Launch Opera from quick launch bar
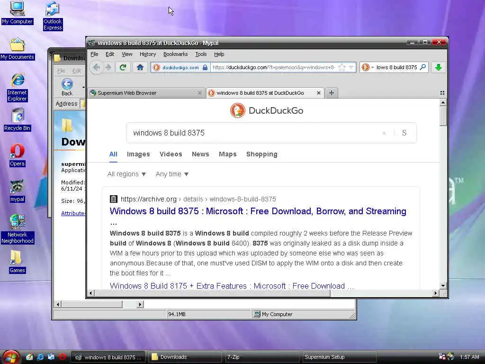 point(63,357)
